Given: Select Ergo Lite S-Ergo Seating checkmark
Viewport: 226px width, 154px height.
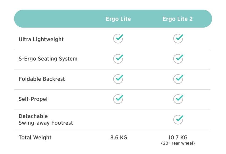Looking at the screenshot, I should [118, 59].
